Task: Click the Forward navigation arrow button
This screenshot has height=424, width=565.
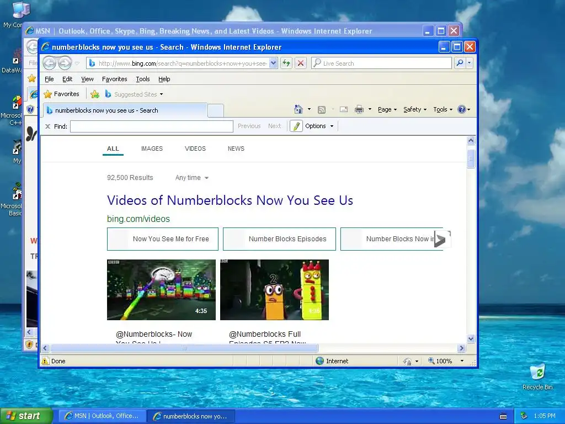Action: (65, 63)
